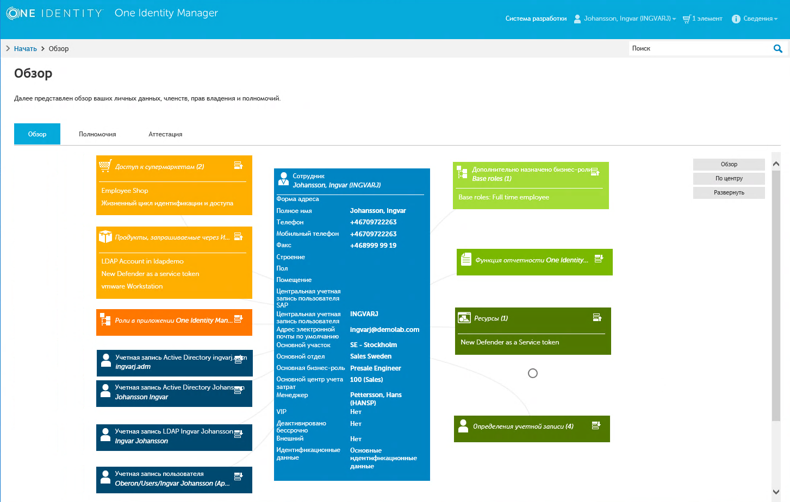Click Base roles: Full time employee entry
This screenshot has width=790, height=502.
[503, 197]
